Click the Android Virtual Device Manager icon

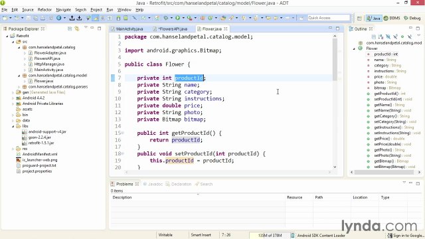126,18
